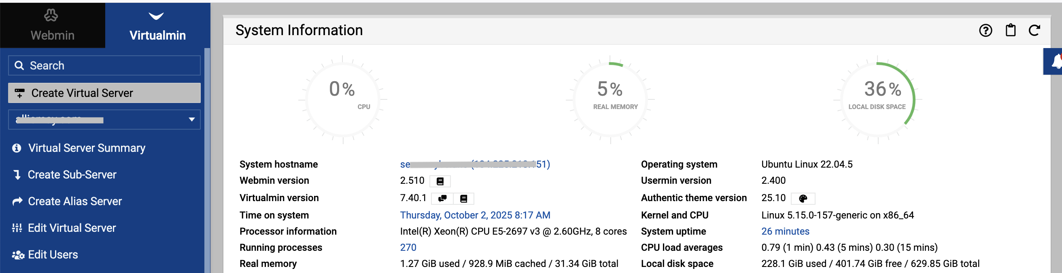
Task: Select Create Alias Server in sidebar
Action: click(74, 202)
